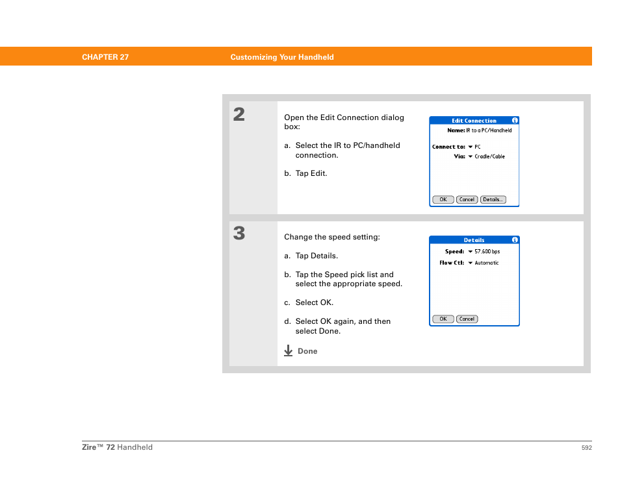Click Cancel in the Details dialog
Viewport: 620px width, 479px height.
tap(467, 319)
